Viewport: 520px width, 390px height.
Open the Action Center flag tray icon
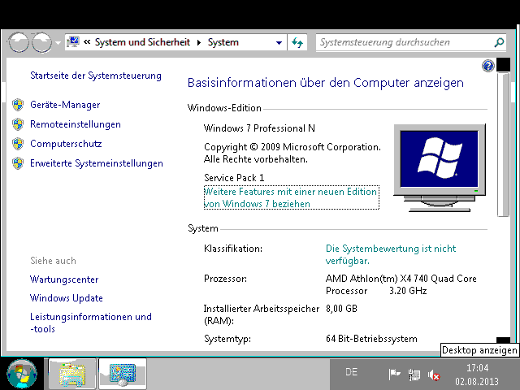[x=394, y=375]
